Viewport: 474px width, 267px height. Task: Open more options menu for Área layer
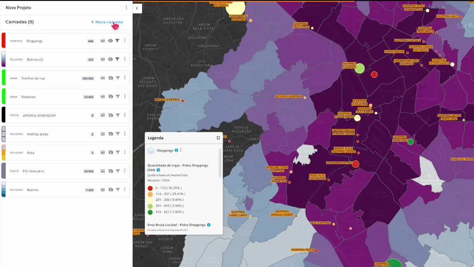click(125, 152)
